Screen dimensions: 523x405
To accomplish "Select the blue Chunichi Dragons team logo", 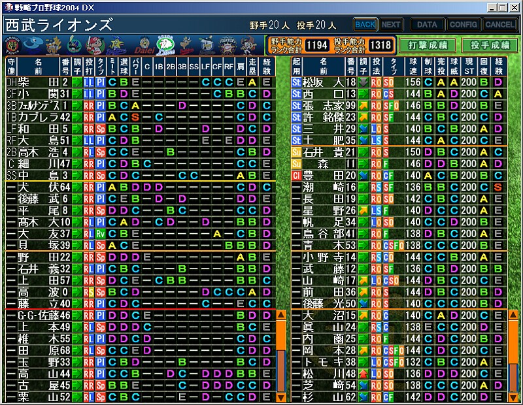I will [x=33, y=45].
